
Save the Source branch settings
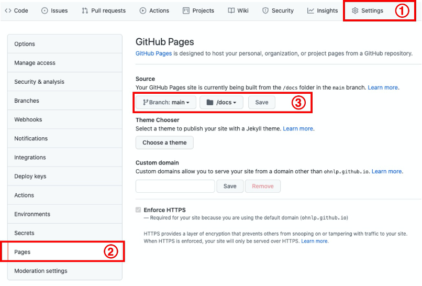[262, 102]
